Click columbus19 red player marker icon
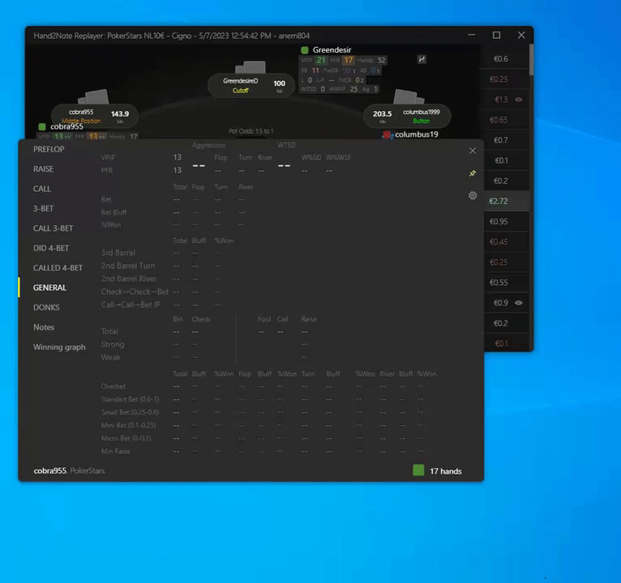The height and width of the screenshot is (583, 621). (x=387, y=134)
